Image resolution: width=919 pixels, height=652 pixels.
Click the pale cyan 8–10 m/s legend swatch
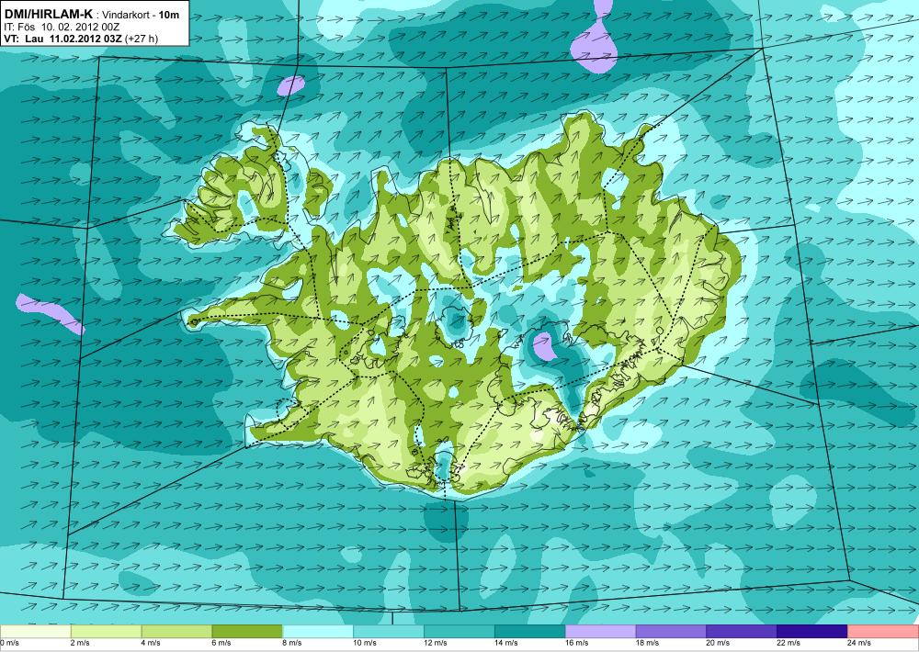318,632
